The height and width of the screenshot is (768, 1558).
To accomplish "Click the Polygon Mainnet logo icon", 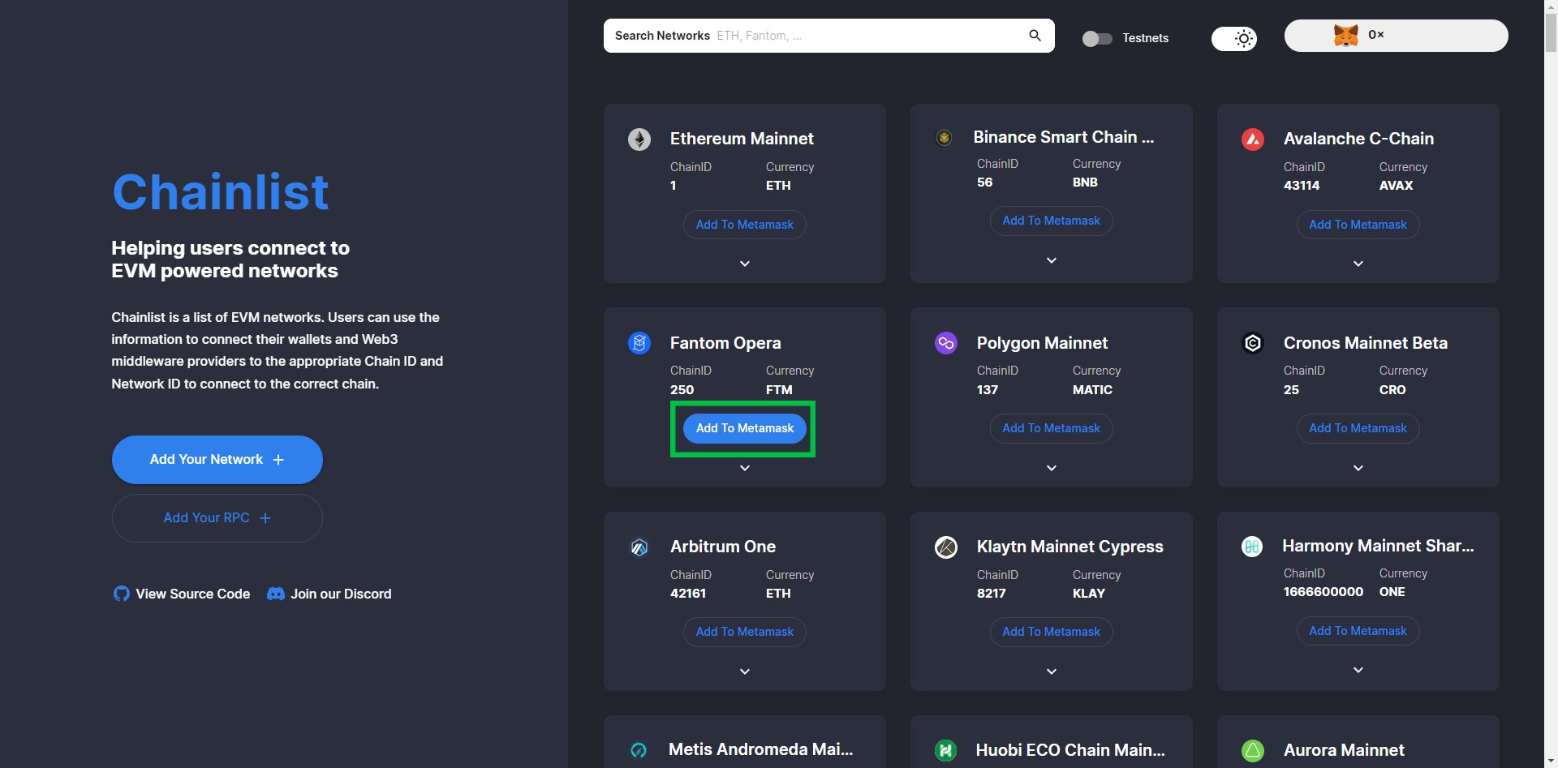I will click(x=946, y=343).
